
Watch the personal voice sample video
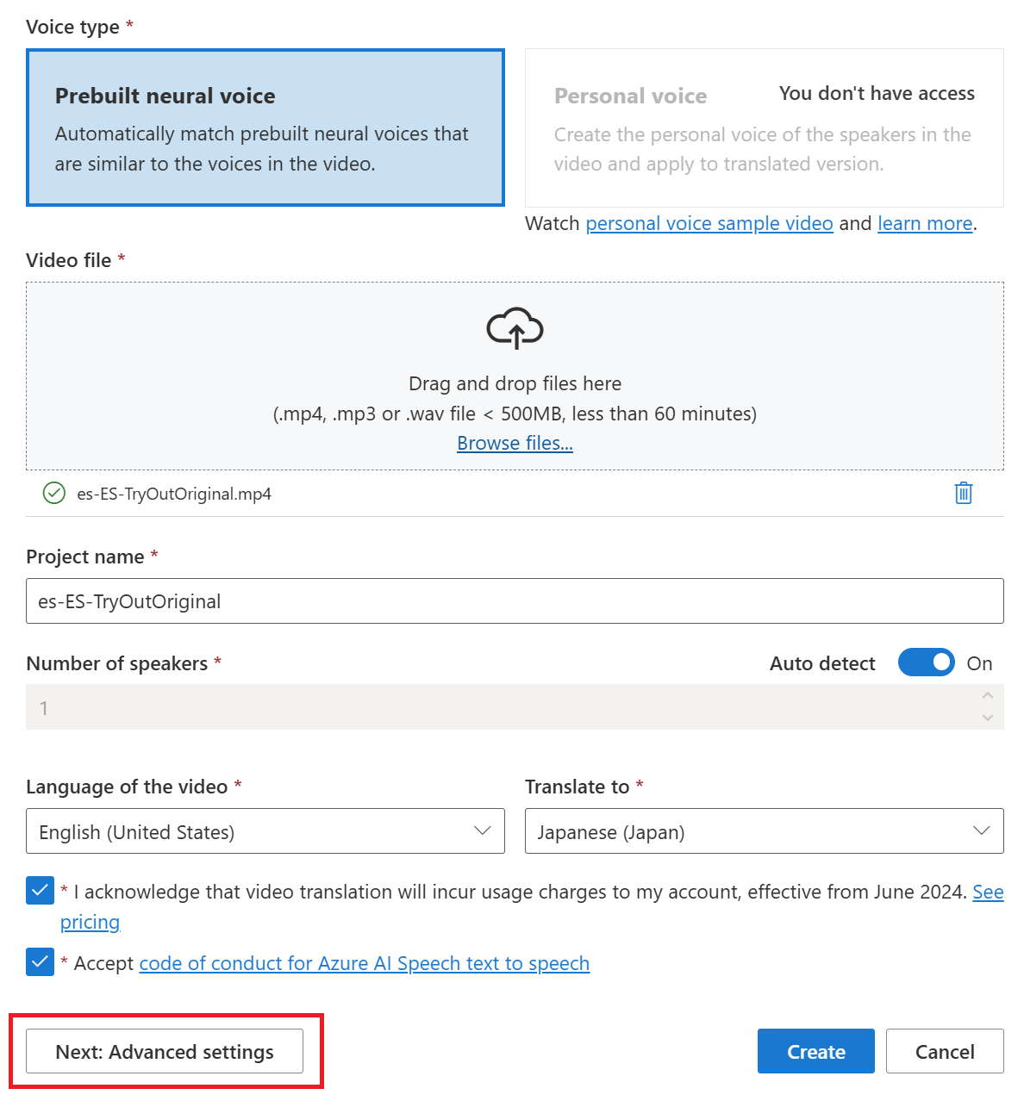[x=709, y=223]
